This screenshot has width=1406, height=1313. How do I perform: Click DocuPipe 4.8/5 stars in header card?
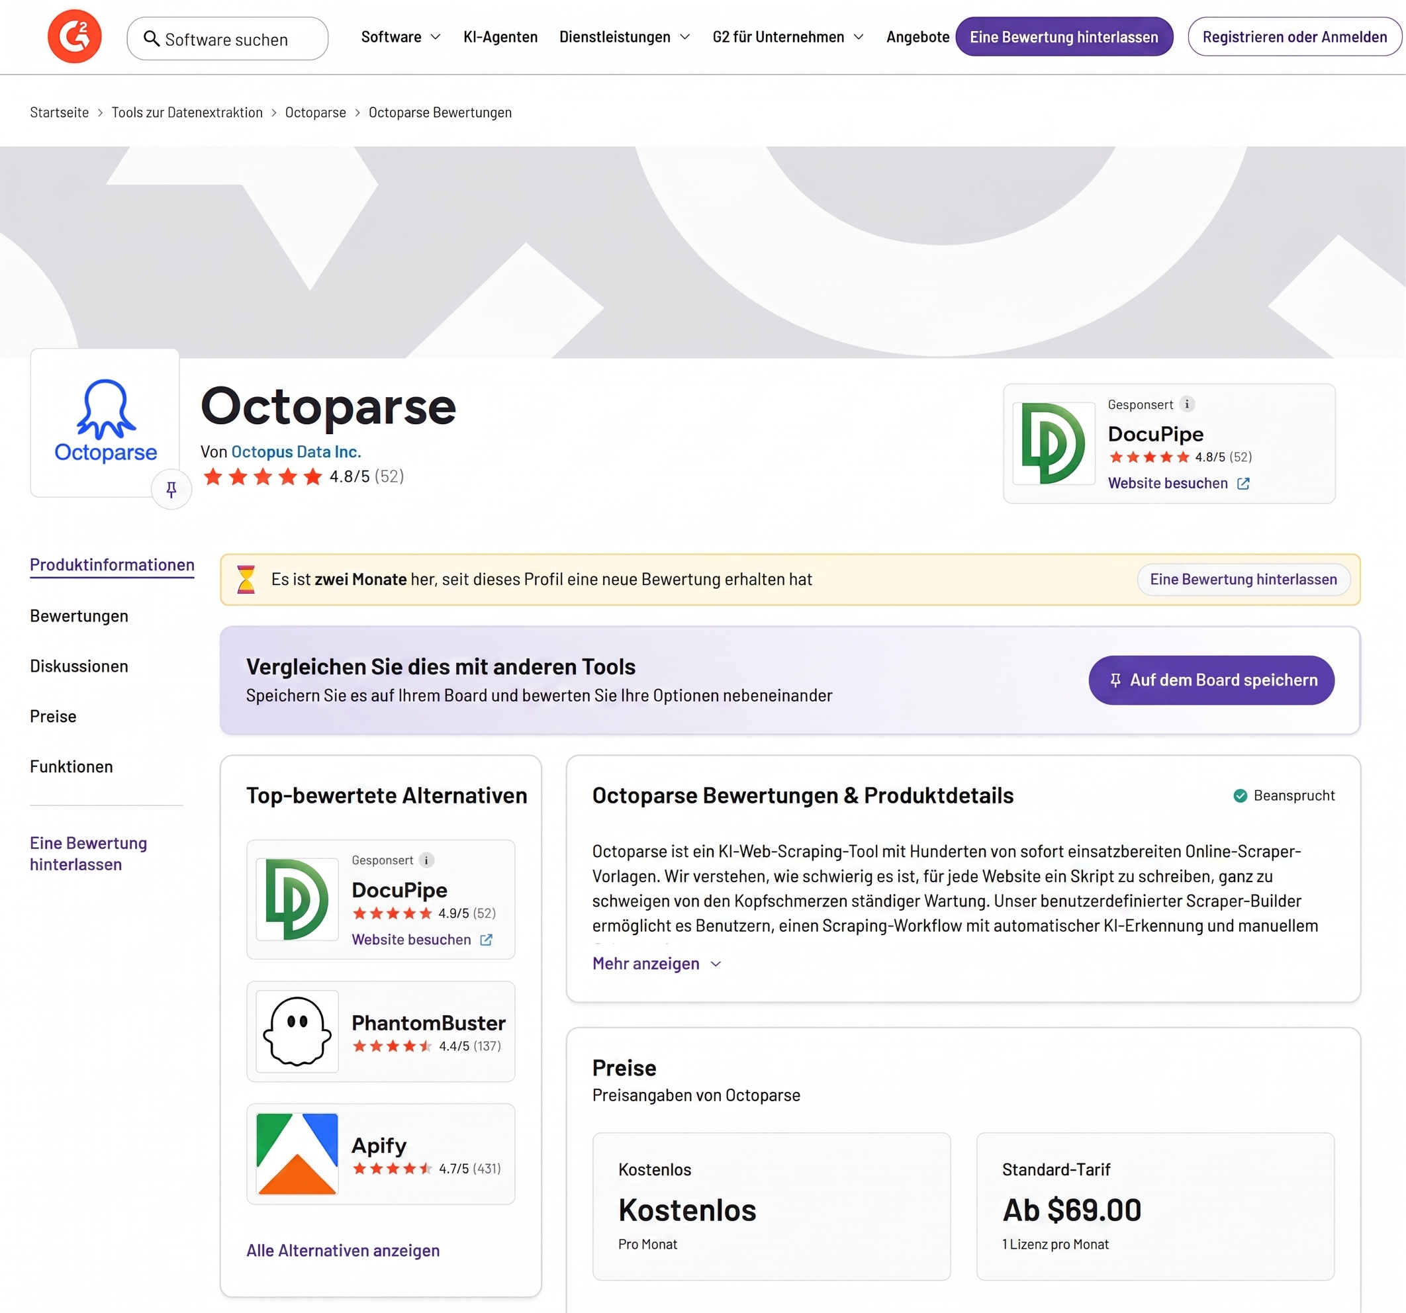[1180, 457]
